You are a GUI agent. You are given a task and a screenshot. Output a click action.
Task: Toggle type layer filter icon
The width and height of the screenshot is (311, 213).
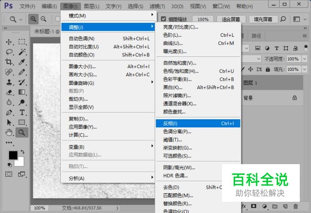pos(277,48)
